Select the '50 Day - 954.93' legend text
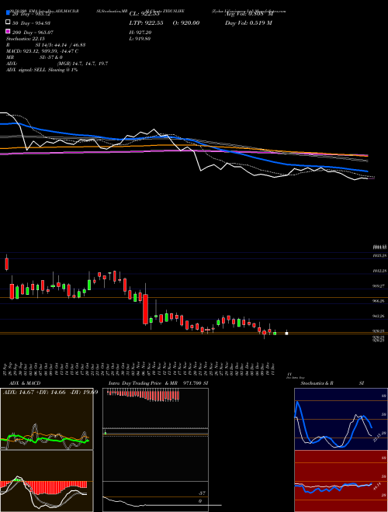The width and height of the screenshot is (388, 512). (31, 22)
